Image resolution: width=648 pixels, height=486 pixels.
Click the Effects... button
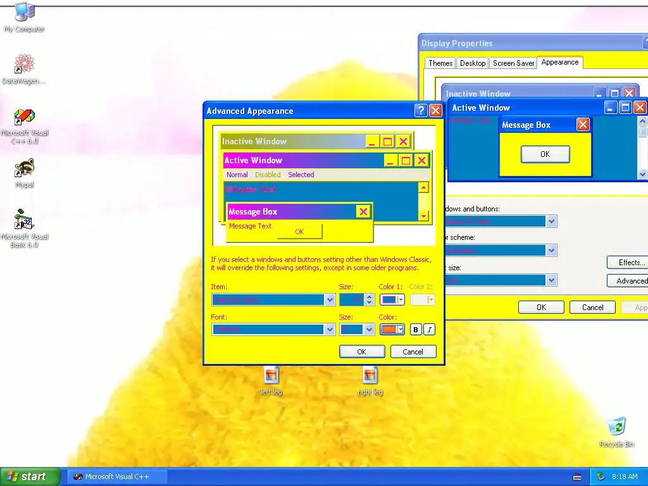627,263
